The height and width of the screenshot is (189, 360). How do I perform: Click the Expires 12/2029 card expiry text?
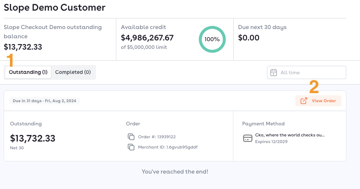[x=271, y=142]
